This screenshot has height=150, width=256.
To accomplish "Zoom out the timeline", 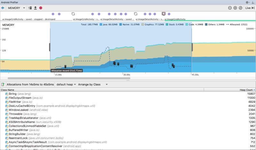I will (x=230, y=8).
